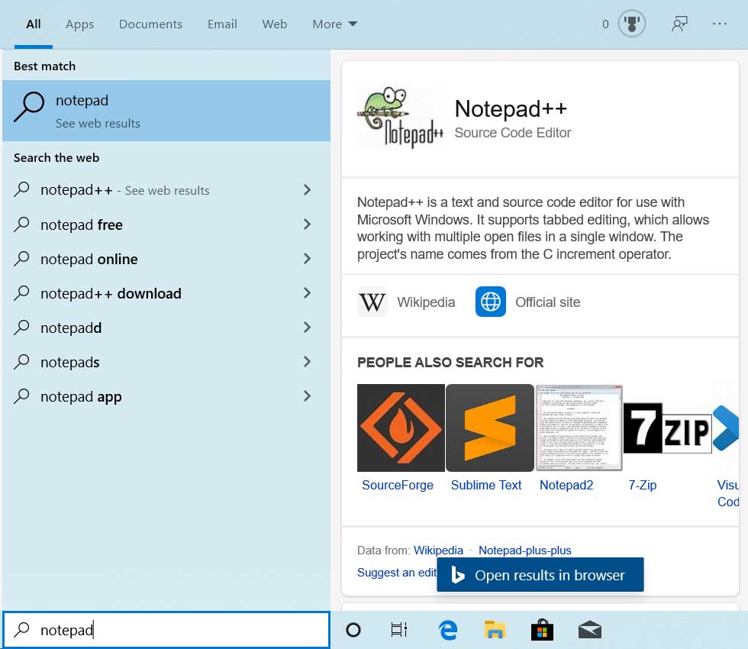Image resolution: width=748 pixels, height=649 pixels.
Task: Open the Notepad2 text link
Action: pos(566,485)
